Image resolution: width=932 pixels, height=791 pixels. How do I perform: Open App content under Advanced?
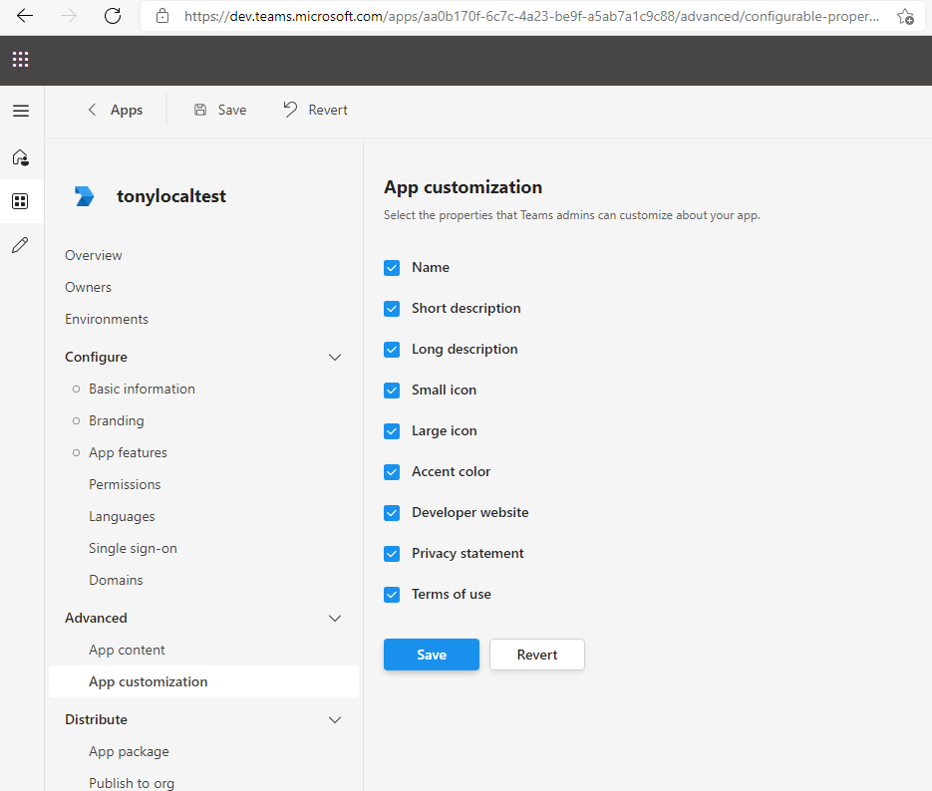tap(127, 651)
